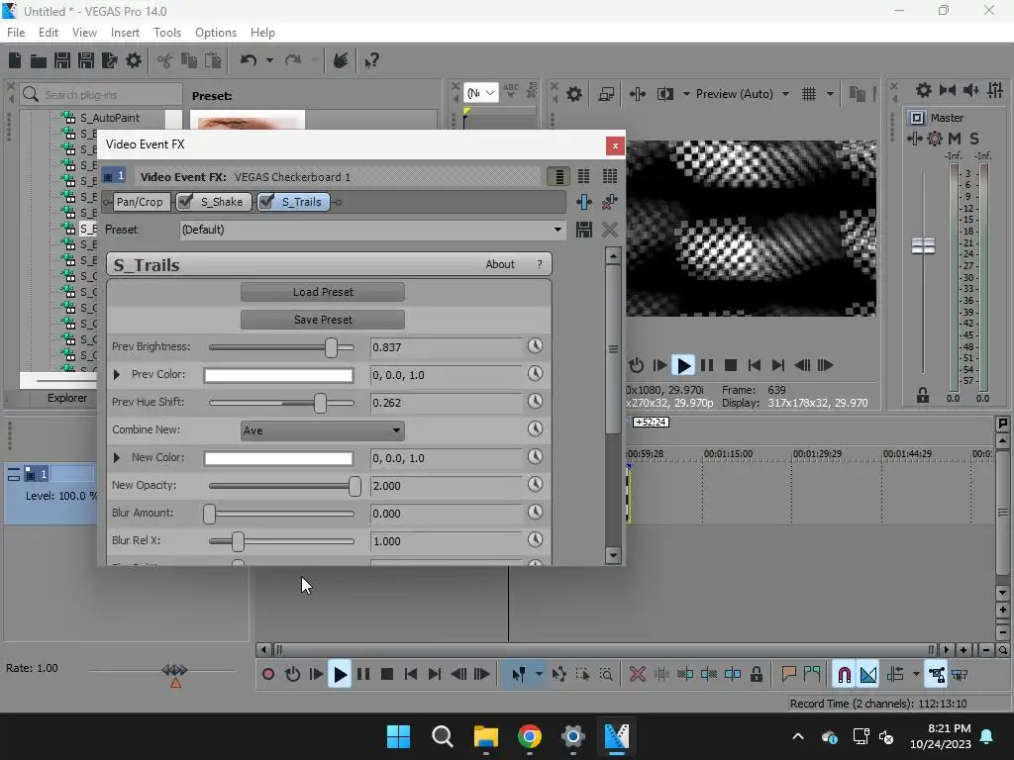Animate Prev Hue Shift with its clock icon
This screenshot has width=1014, height=760.
535,402
